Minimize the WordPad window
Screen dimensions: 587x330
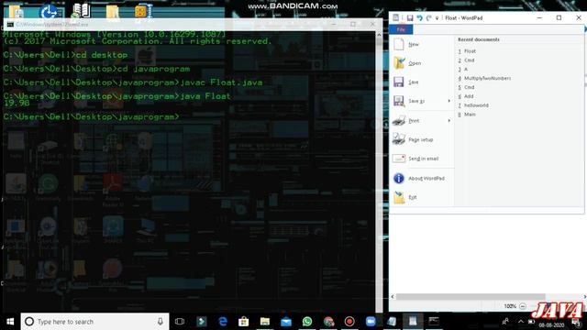(x=539, y=17)
